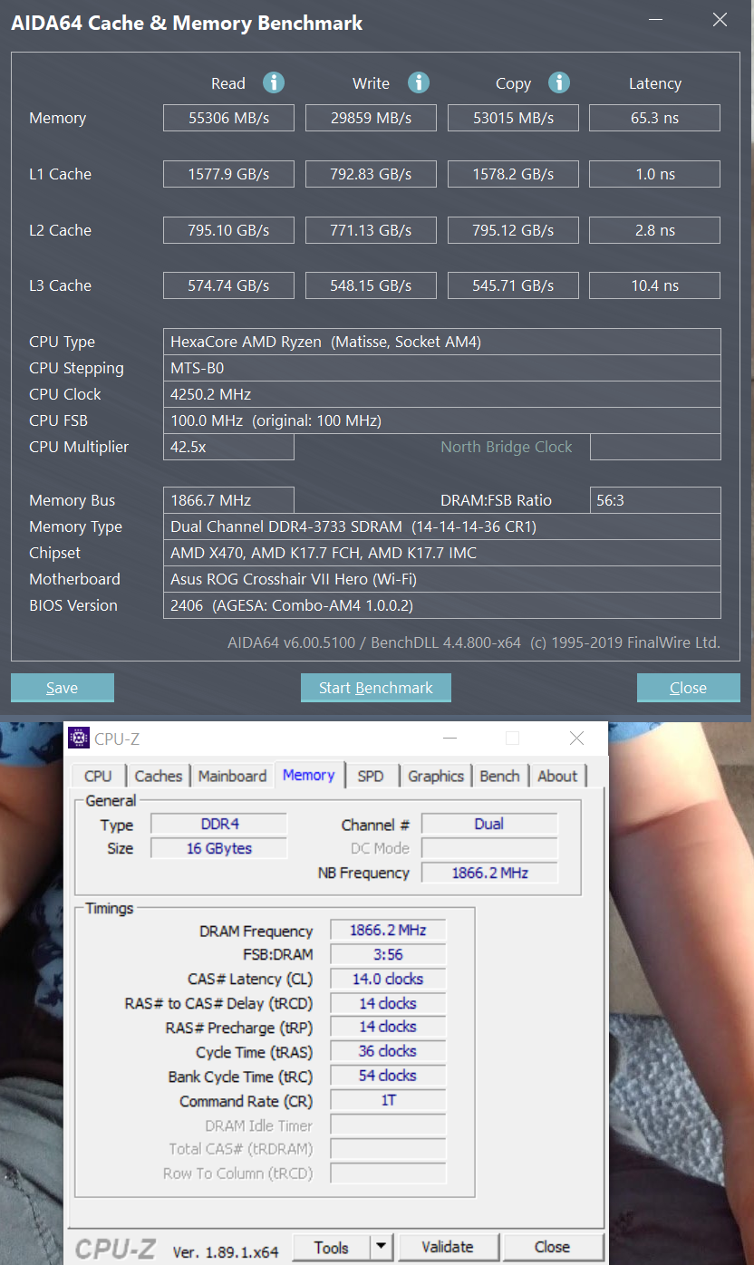The image size is (754, 1265).
Task: Click the L2 Cache Write value 771.13 GB/s
Action: point(371,230)
